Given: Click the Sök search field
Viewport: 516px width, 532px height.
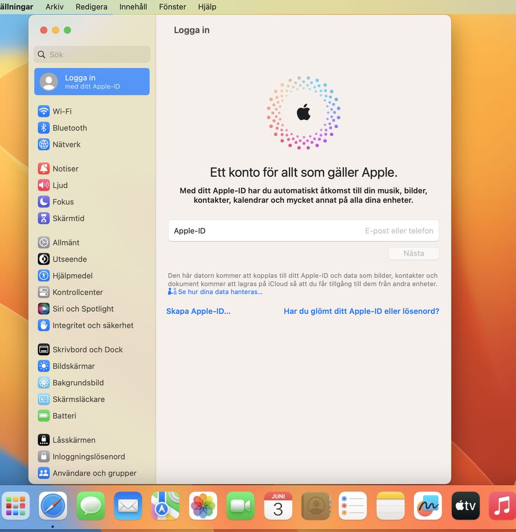Looking at the screenshot, I should 92,54.
